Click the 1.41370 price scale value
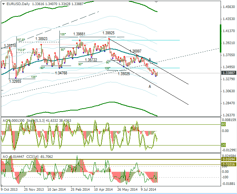This screenshot has height=194, width=237. point(229,31)
